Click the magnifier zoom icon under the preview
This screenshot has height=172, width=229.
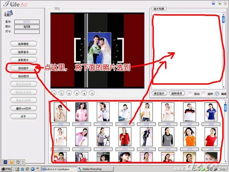[x=92, y=93]
